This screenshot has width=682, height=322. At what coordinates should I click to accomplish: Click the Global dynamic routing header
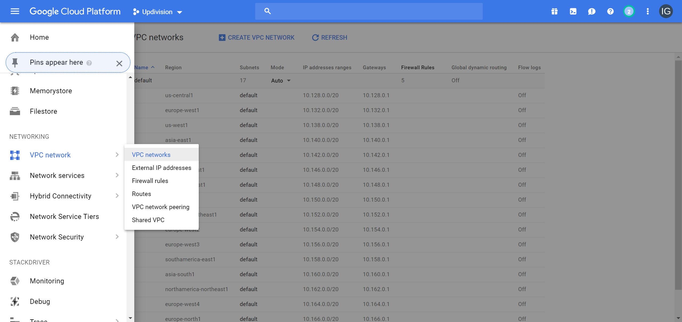coord(479,67)
